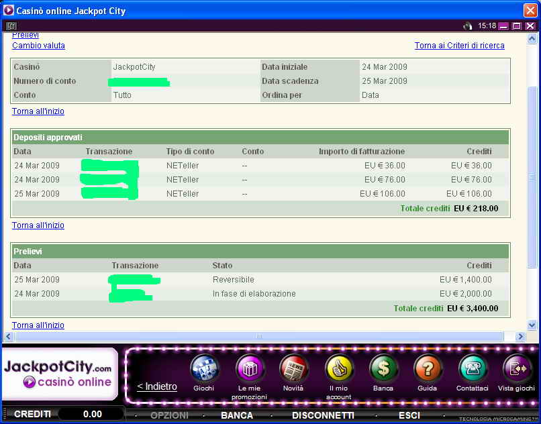Image resolution: width=541 pixels, height=424 pixels.
Task: Click the Importo di fatturazione column header
Action: [362, 152]
